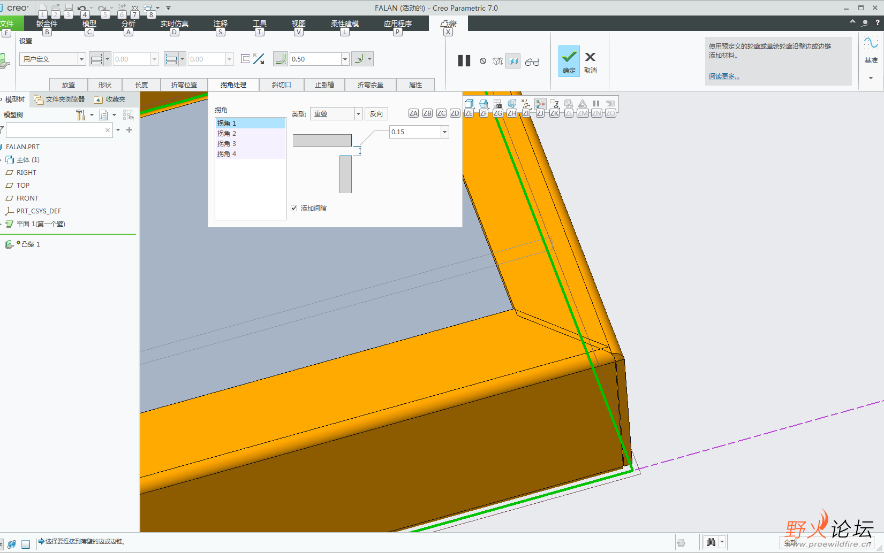
Task: Uncheck the 添加间隙 checkbox
Action: click(294, 208)
